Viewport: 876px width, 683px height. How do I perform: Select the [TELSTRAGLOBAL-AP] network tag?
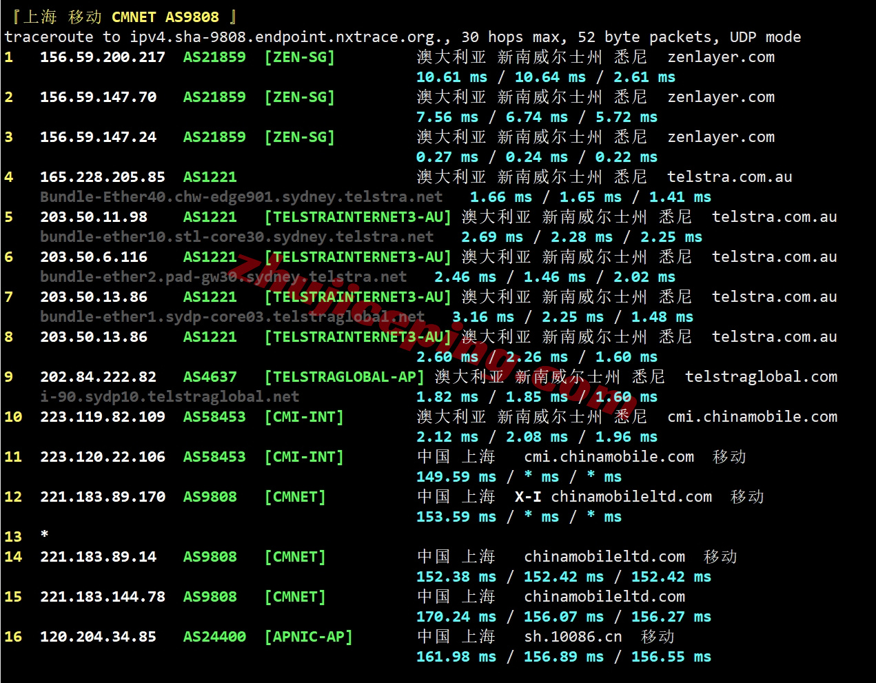[x=344, y=377]
